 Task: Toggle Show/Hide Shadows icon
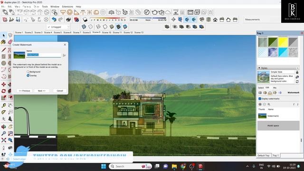pos(85,19)
